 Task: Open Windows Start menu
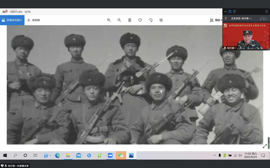click(x=5, y=156)
